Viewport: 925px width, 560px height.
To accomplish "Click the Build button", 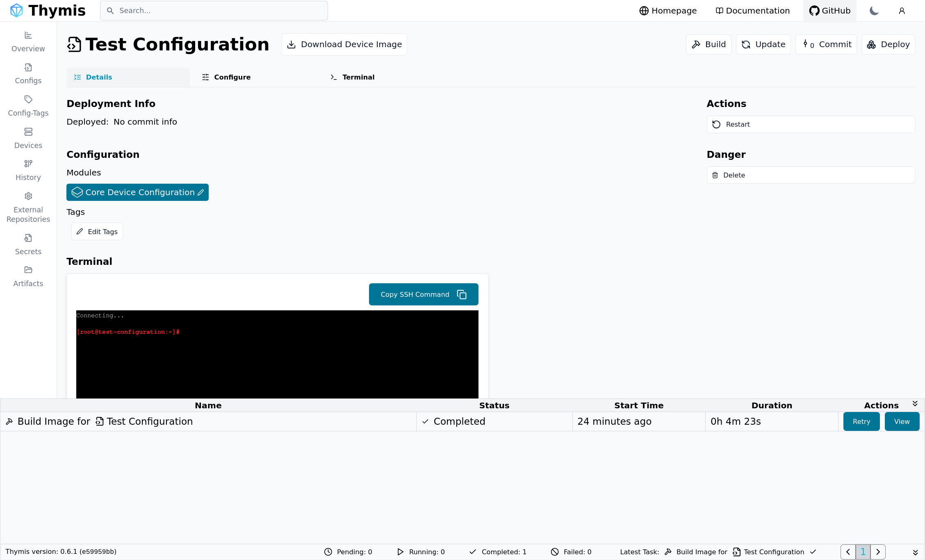I will coord(709,44).
